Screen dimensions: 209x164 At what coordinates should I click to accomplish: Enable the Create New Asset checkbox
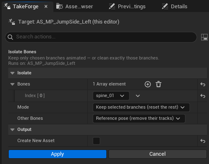[x=96, y=141]
